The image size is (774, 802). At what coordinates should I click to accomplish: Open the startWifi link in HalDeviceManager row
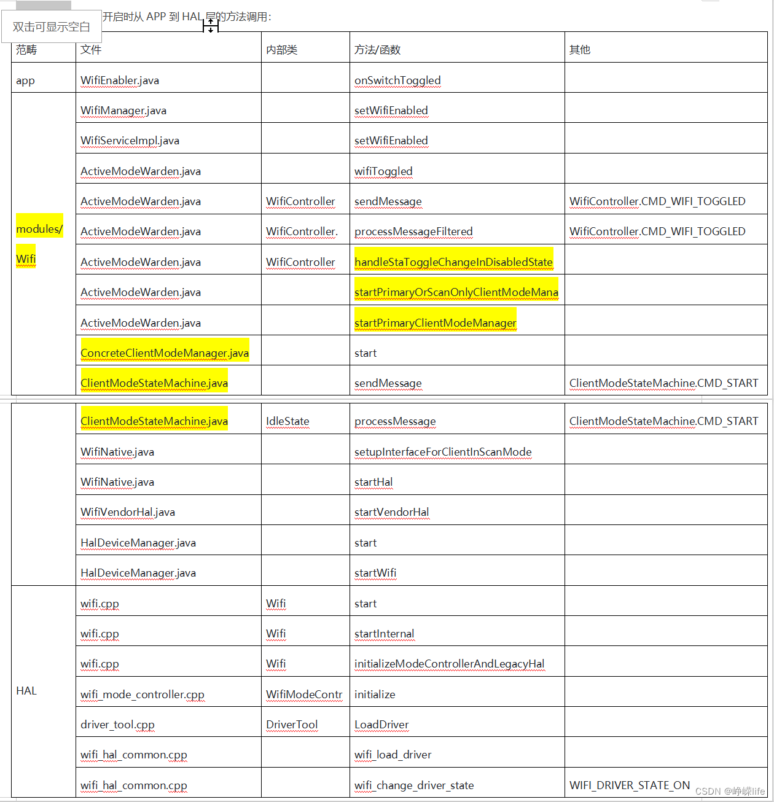pos(375,573)
